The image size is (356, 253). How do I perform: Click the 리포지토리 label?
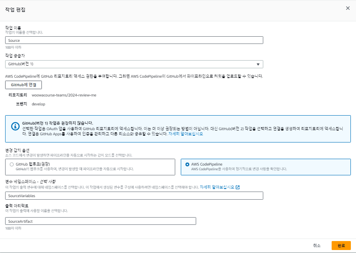(x=18, y=95)
